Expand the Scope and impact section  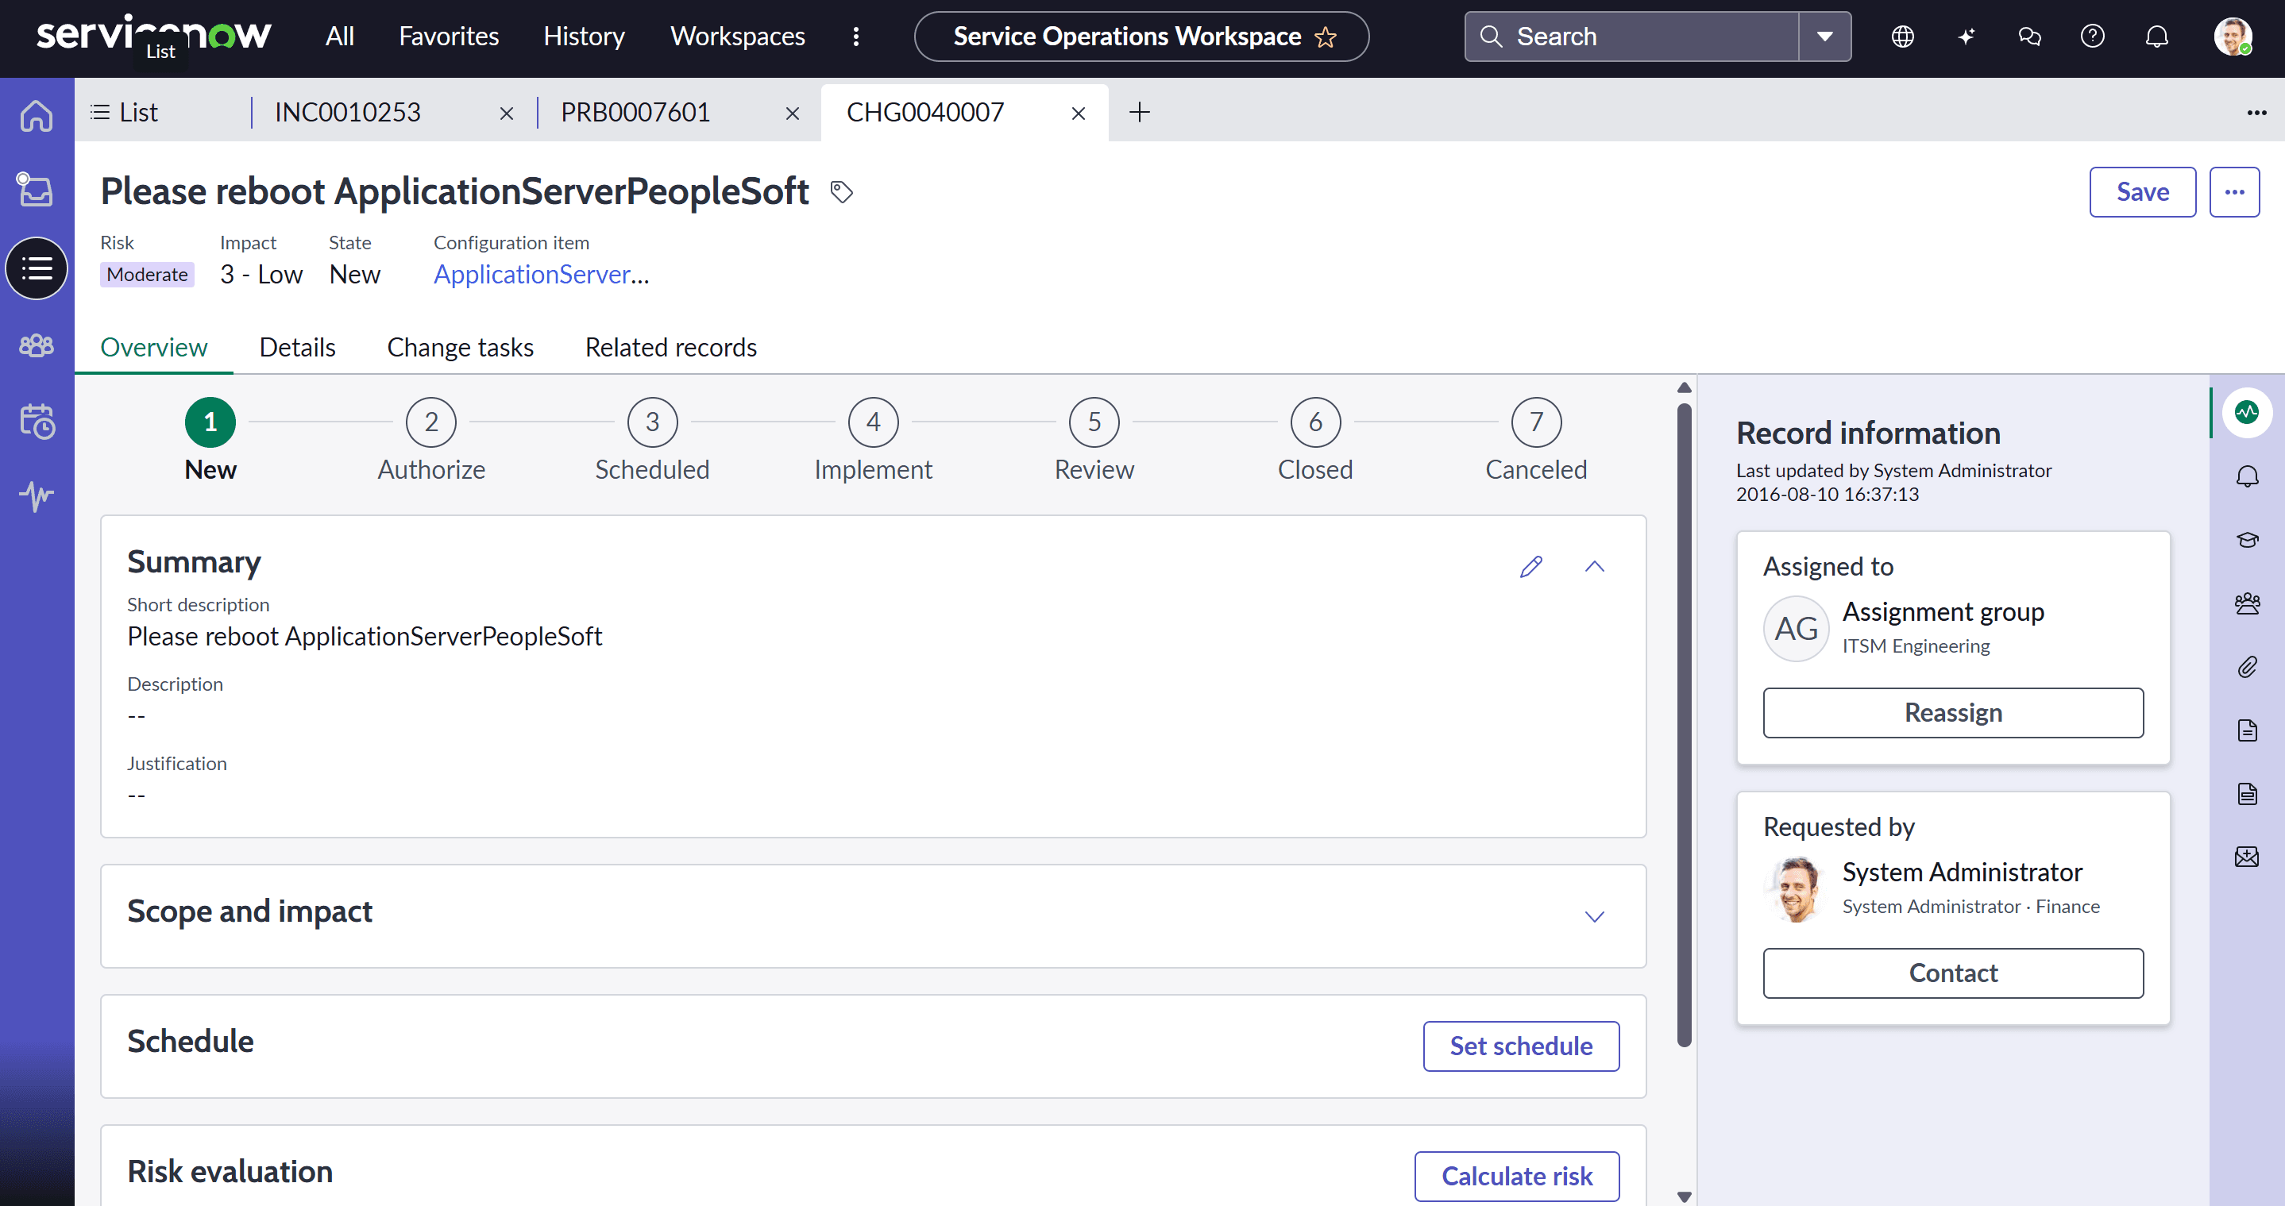[1594, 916]
